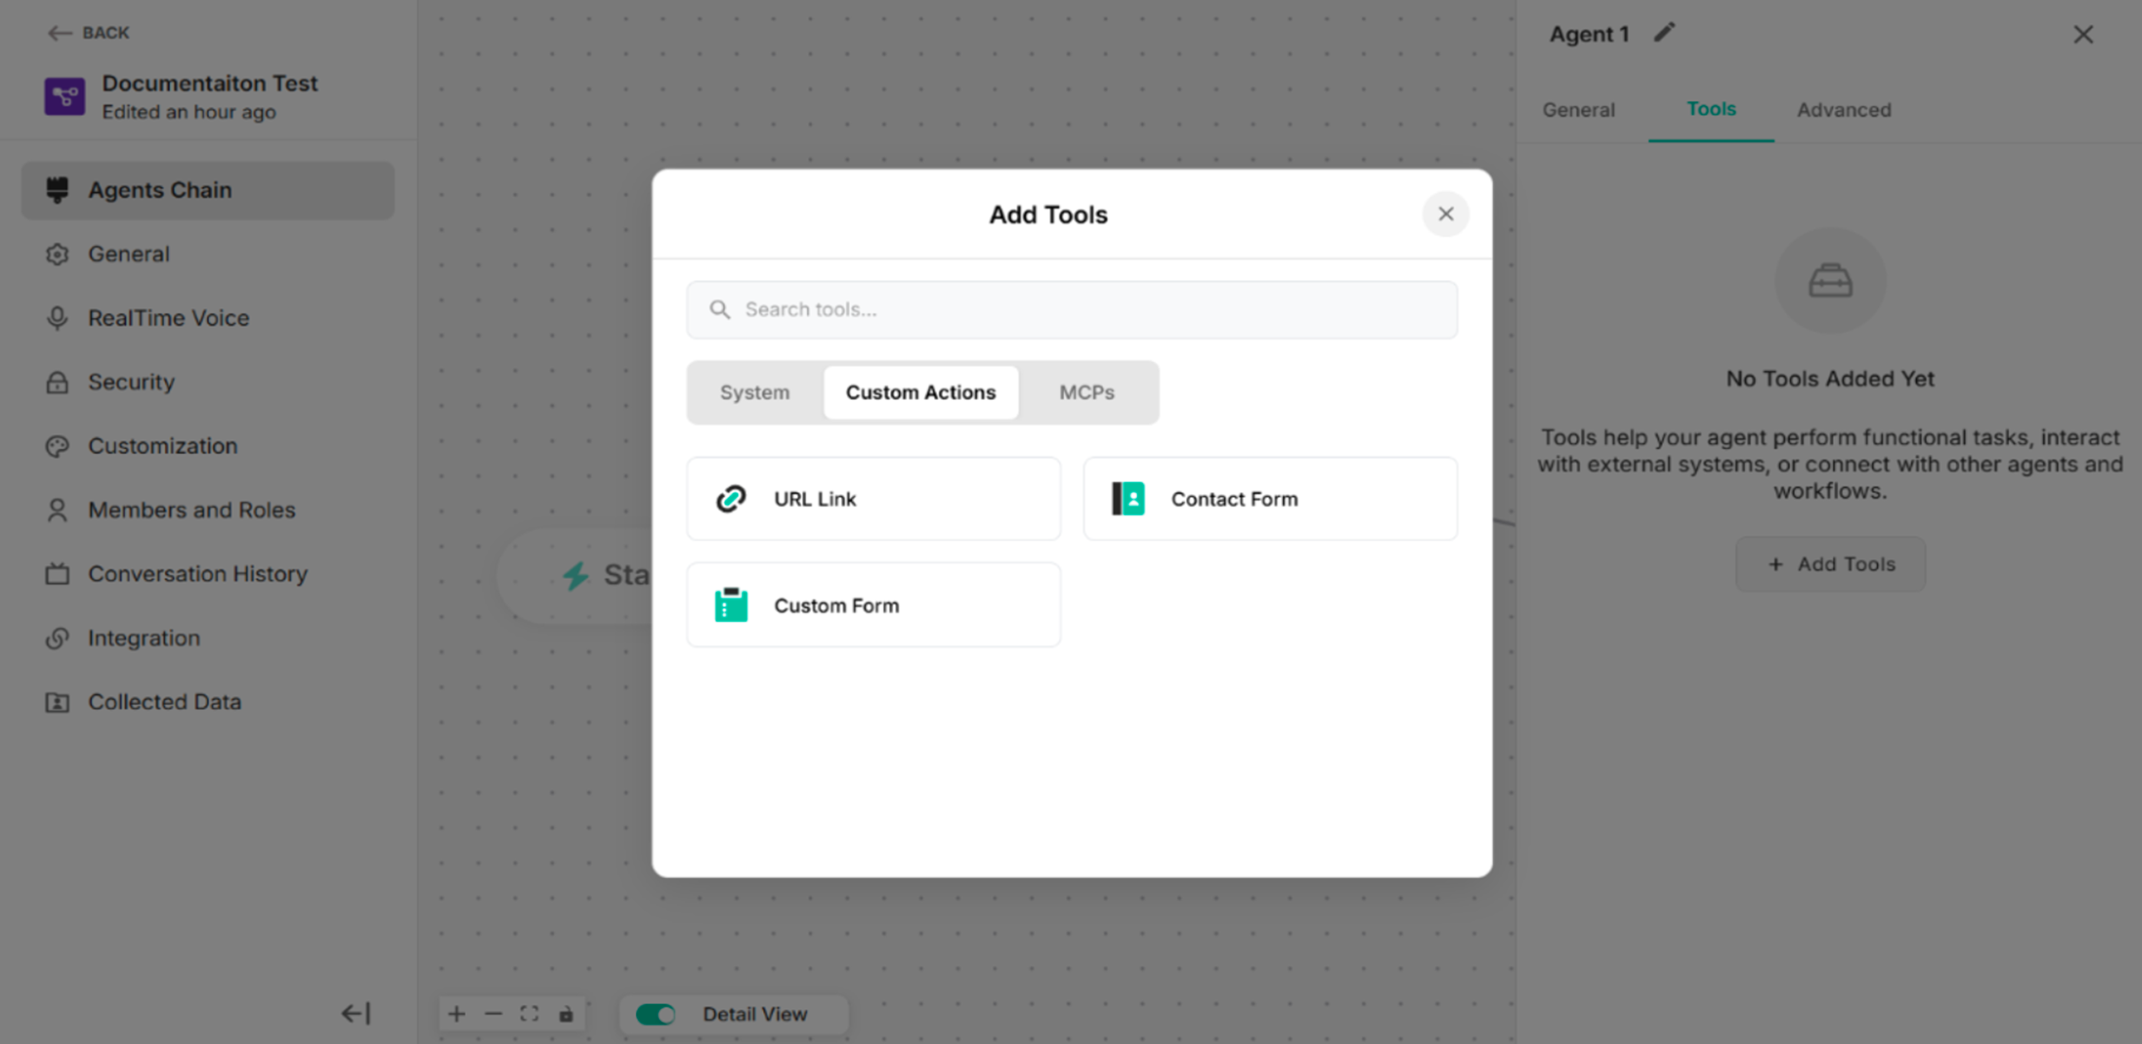Click the fit-to-screen canvas icon
Screen dimensions: 2142x1044
pyautogui.click(x=530, y=1014)
